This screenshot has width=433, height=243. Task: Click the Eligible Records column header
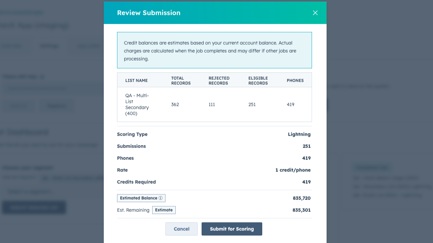click(x=258, y=80)
